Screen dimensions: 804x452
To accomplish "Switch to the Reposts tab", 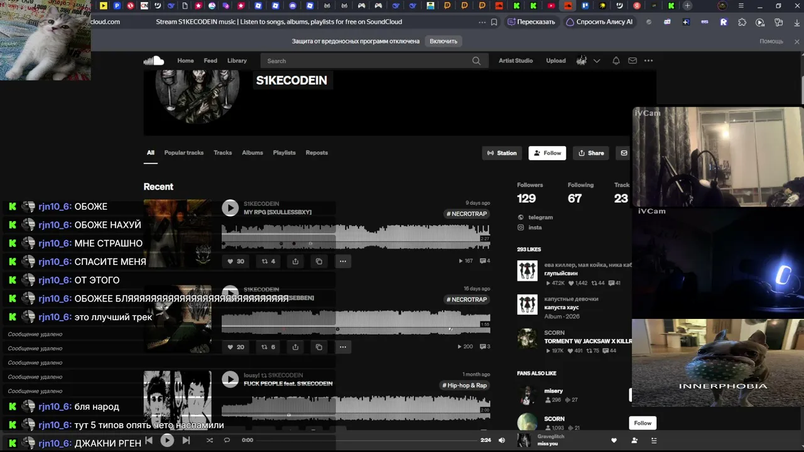I will pos(317,153).
